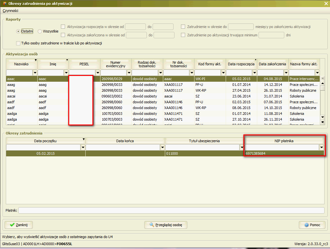Select the aaag row with WK-RP
The height and width of the screenshot is (249, 330).
(163, 90)
